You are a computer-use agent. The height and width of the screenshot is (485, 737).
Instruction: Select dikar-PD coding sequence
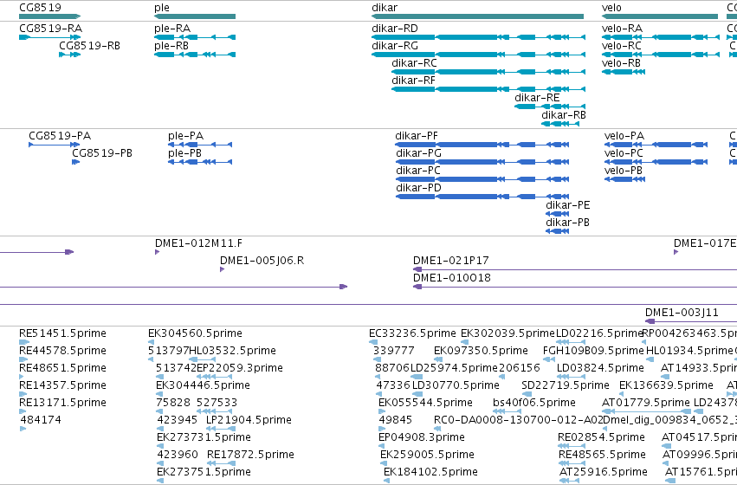pos(482,197)
